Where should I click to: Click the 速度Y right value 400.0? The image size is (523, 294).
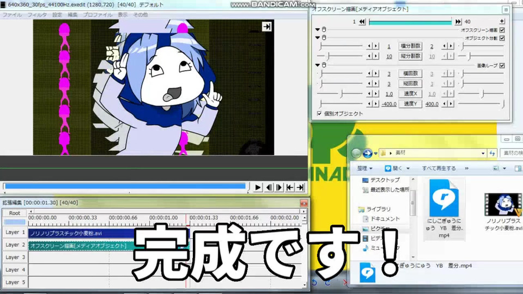point(431,104)
